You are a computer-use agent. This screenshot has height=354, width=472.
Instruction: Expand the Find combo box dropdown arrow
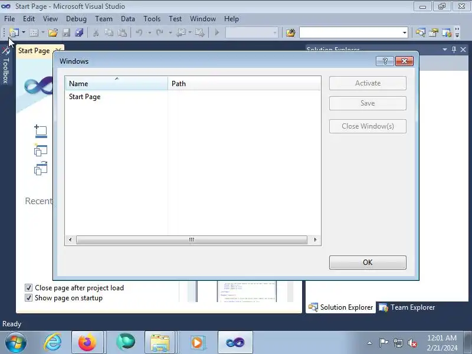[x=405, y=32]
